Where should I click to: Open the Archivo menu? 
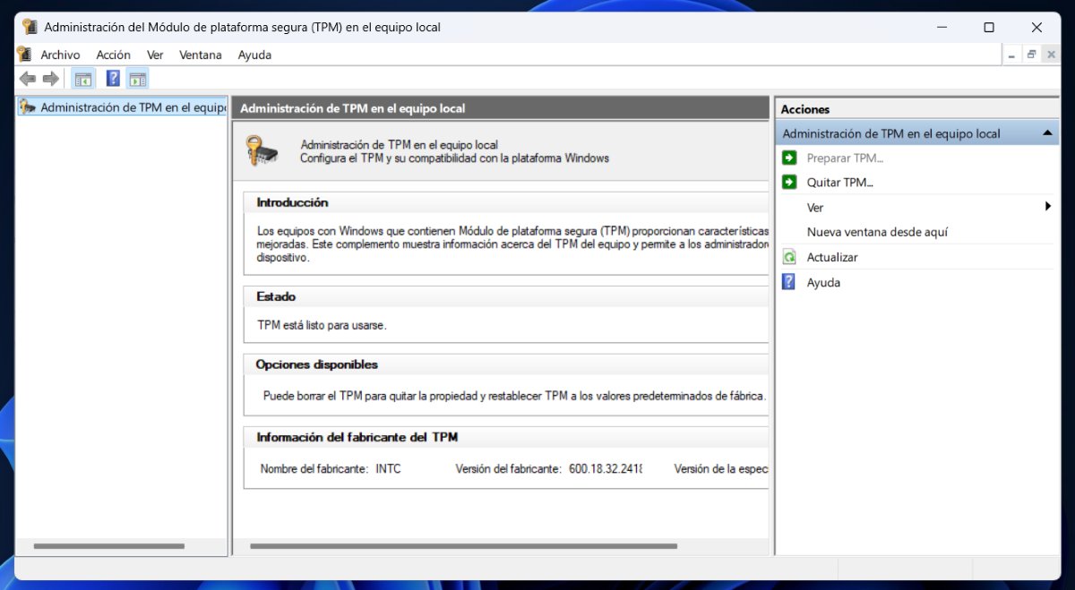pos(60,55)
